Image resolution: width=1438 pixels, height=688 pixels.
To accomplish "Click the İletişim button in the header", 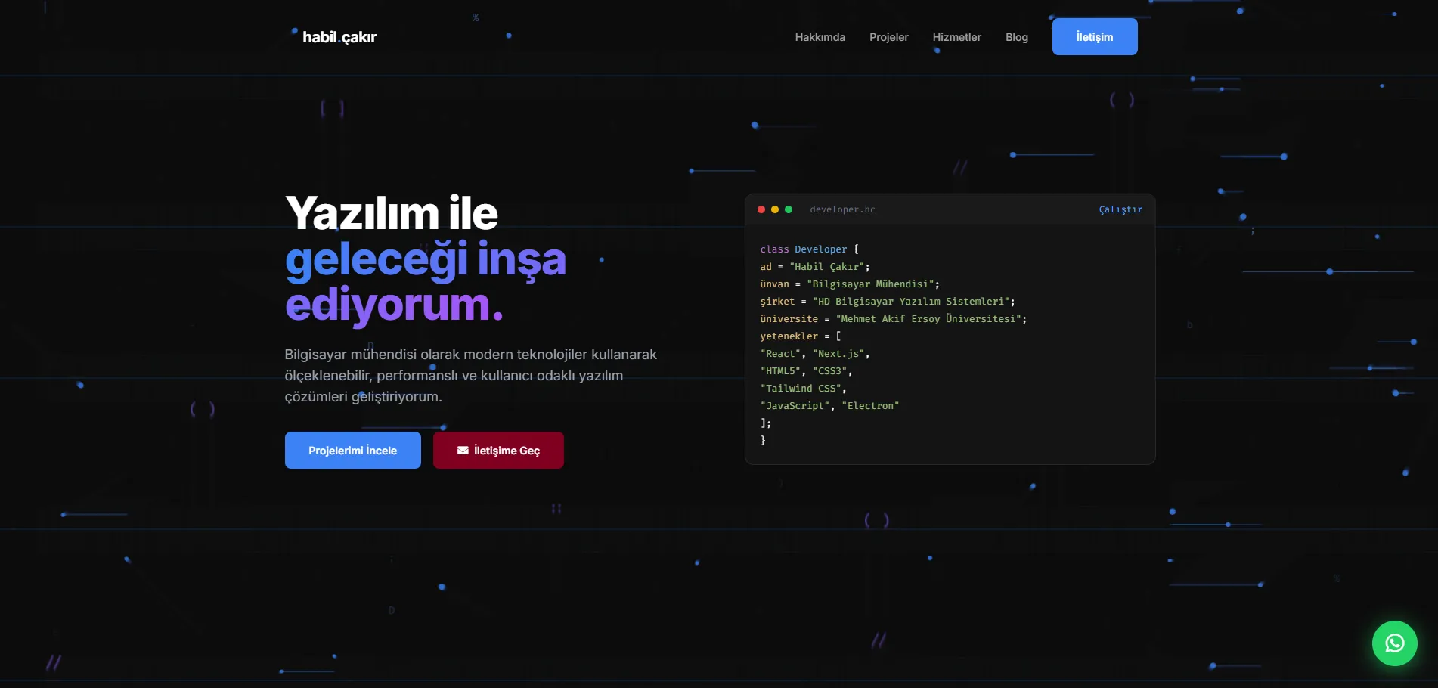I will point(1094,36).
